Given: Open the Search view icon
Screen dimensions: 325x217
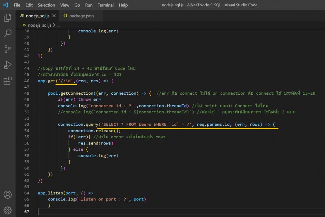Looking at the screenshot, I should click(8, 33).
